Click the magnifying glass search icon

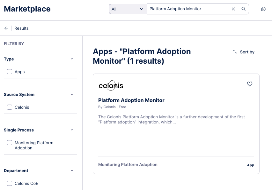point(244,9)
